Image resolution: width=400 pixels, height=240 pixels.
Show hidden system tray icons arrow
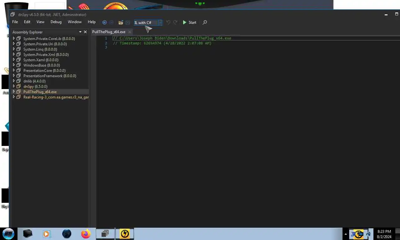346,234
